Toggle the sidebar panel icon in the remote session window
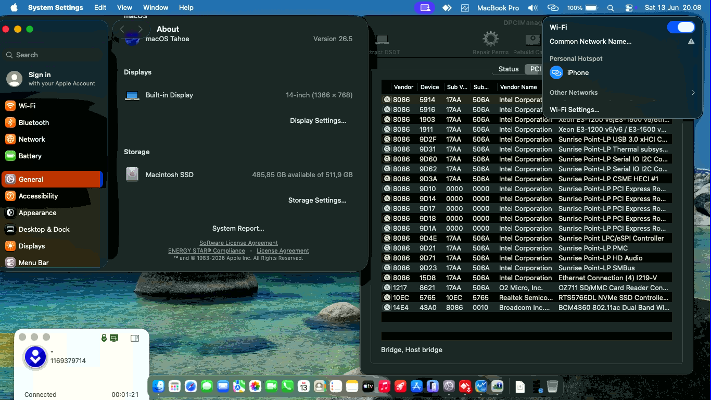The height and width of the screenshot is (400, 711). pyautogui.click(x=135, y=338)
